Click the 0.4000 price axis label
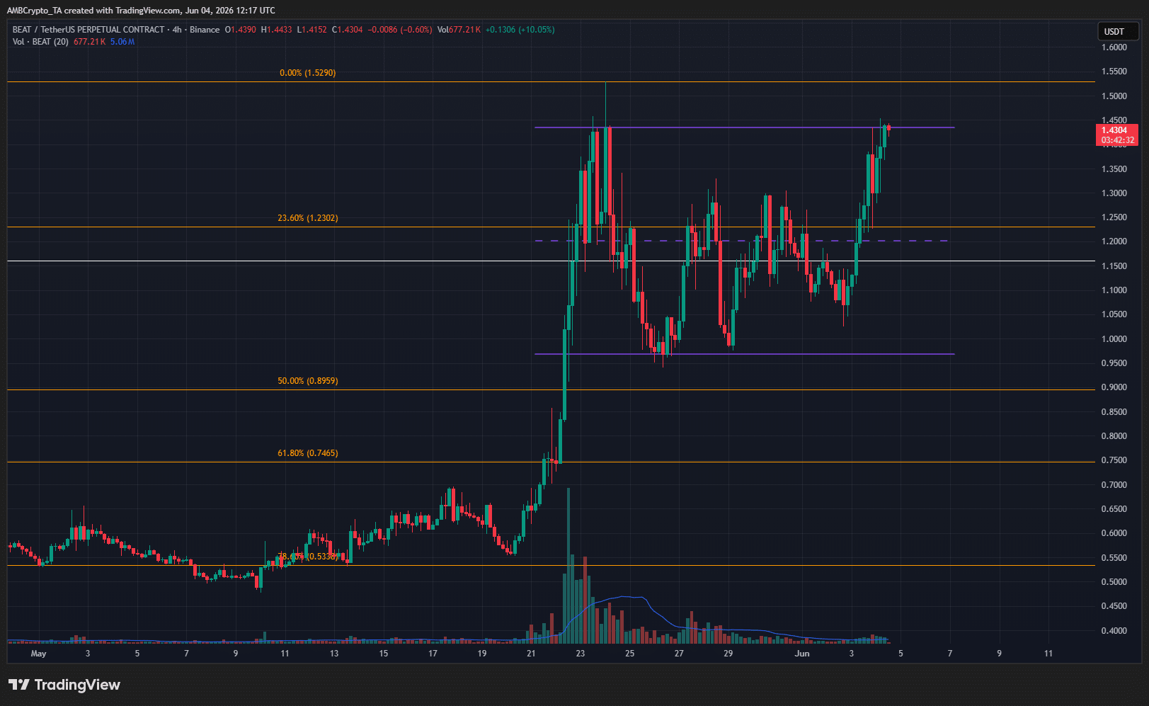The width and height of the screenshot is (1149, 706). 1114,631
